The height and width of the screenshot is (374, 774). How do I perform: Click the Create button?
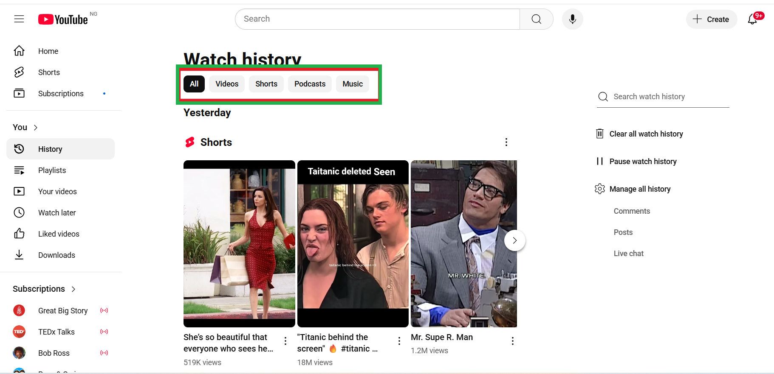click(711, 19)
